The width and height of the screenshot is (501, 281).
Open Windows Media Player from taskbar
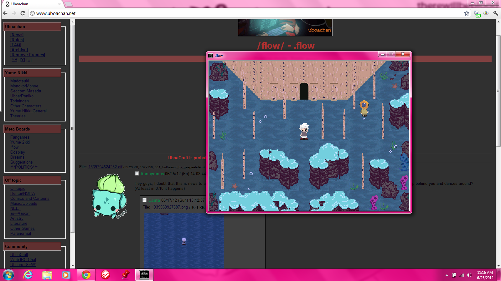pyautogui.click(x=66, y=275)
